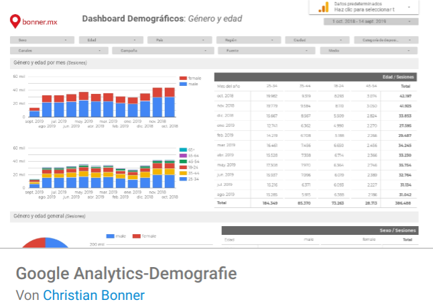Click the 35-44 column header in Edad table
433x308 pixels.
pyautogui.click(x=305, y=86)
